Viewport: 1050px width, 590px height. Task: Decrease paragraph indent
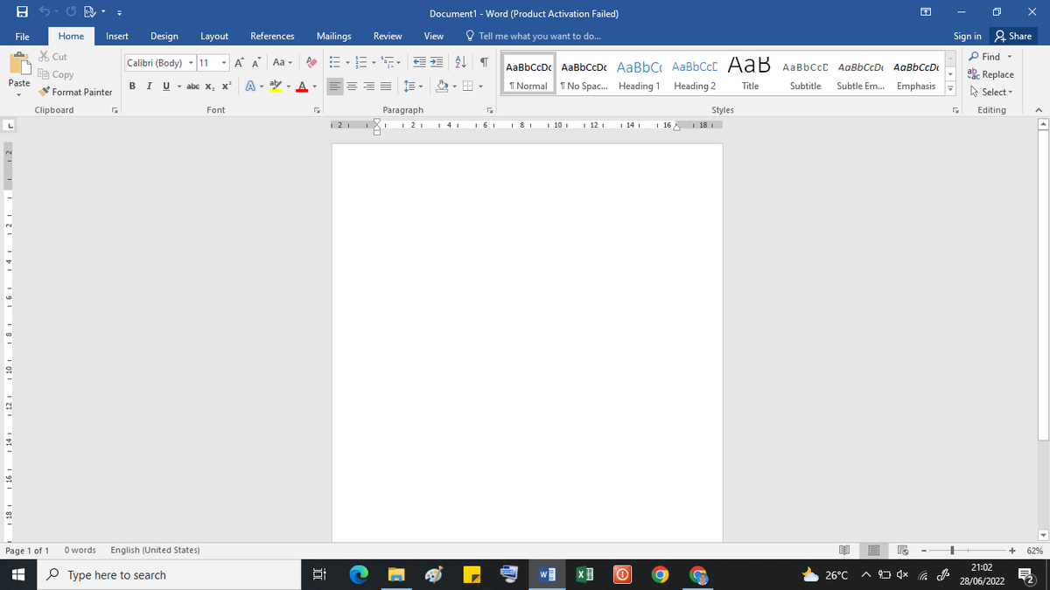pyautogui.click(x=419, y=63)
